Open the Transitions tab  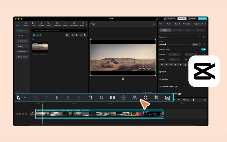(x=57, y=24)
